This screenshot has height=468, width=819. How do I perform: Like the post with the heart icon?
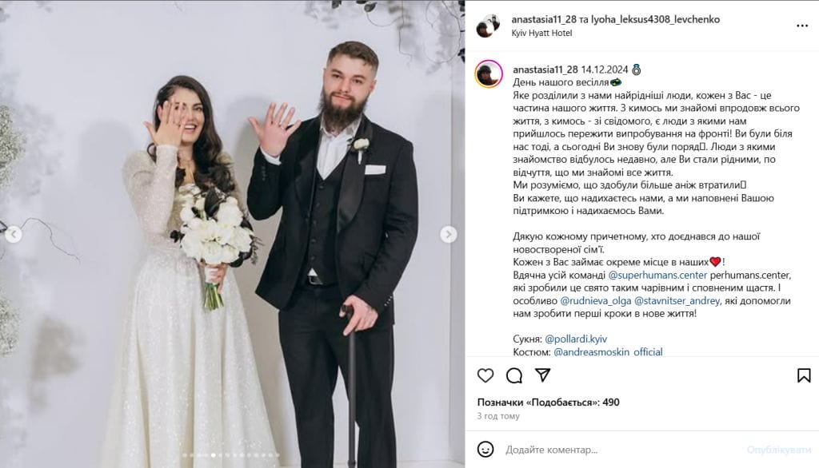pyautogui.click(x=485, y=375)
